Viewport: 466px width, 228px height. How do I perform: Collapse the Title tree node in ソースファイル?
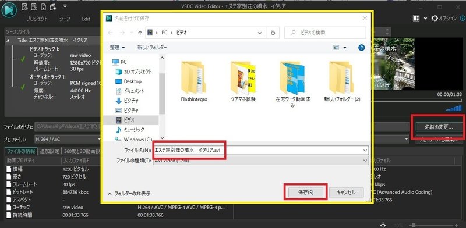pyautogui.click(x=8, y=41)
